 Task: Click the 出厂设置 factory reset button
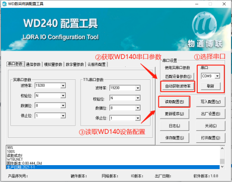coord(211,114)
